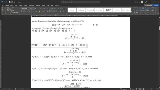160x90 pixels.
Task: Undo the last action
Action: pos(3,8)
